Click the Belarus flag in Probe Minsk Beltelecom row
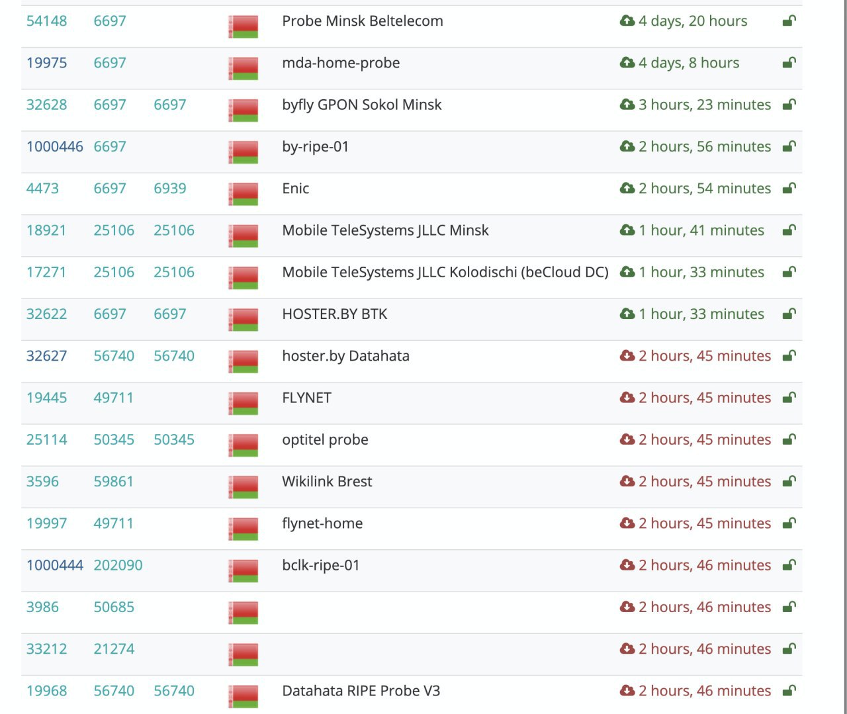The height and width of the screenshot is (714, 847). click(243, 26)
